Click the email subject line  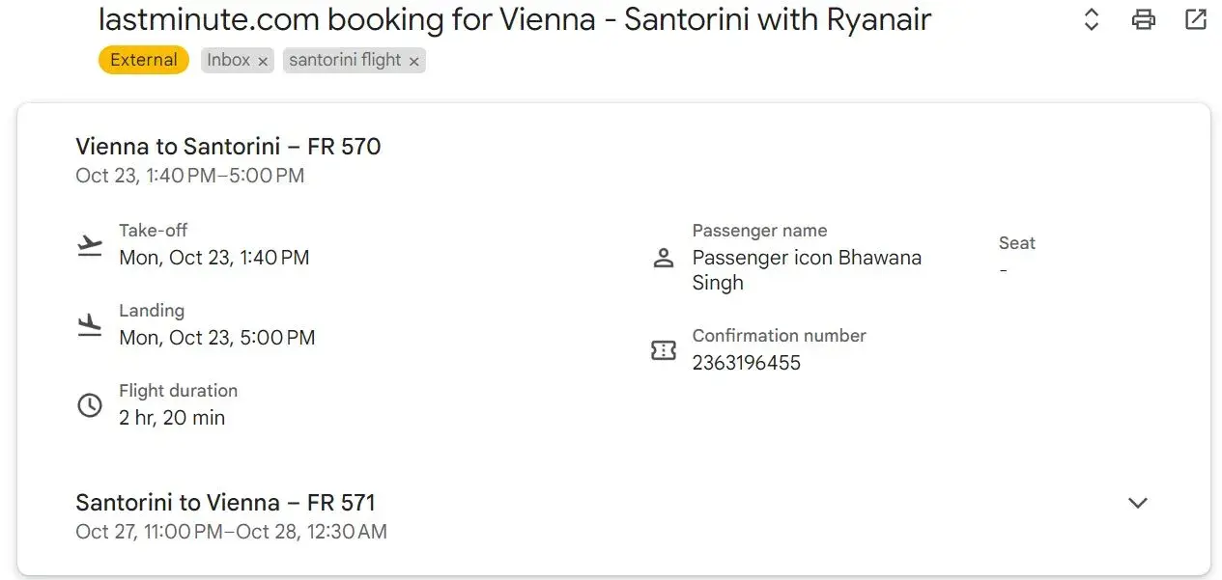(514, 19)
